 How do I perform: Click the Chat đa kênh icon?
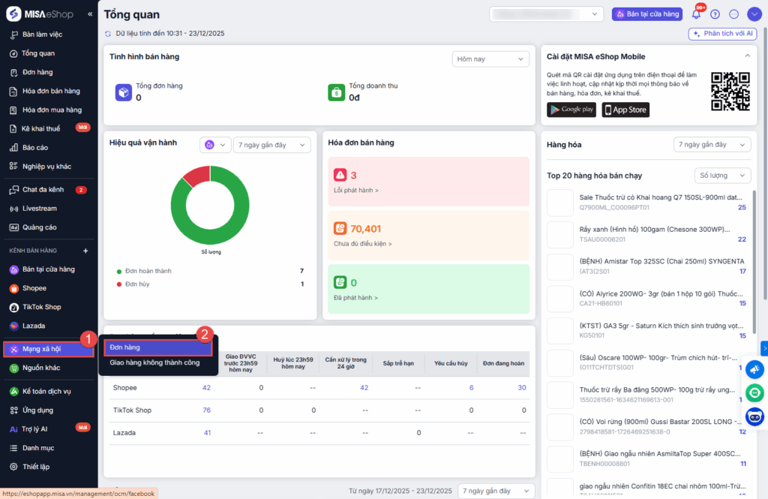tap(13, 190)
